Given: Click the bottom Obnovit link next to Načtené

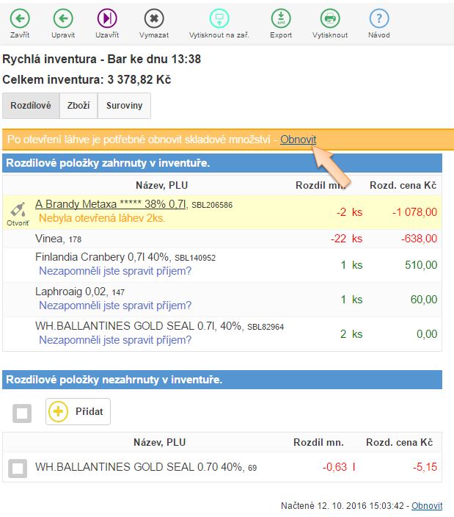Looking at the screenshot, I should [426, 506].
